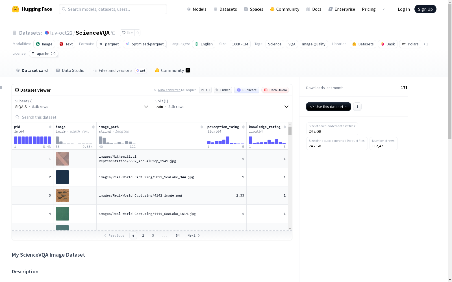Click the Image modality tag
Image resolution: width=452 pixels, height=282 pixels.
pos(44,44)
